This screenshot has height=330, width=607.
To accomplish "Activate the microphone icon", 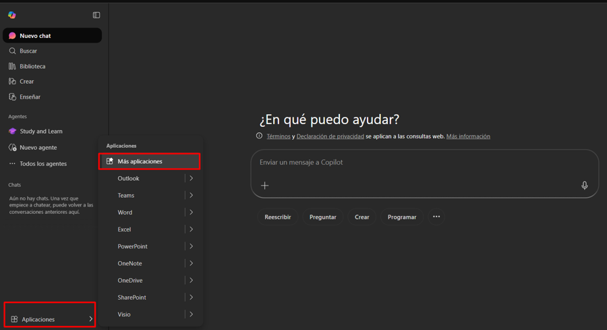I will pos(585,186).
